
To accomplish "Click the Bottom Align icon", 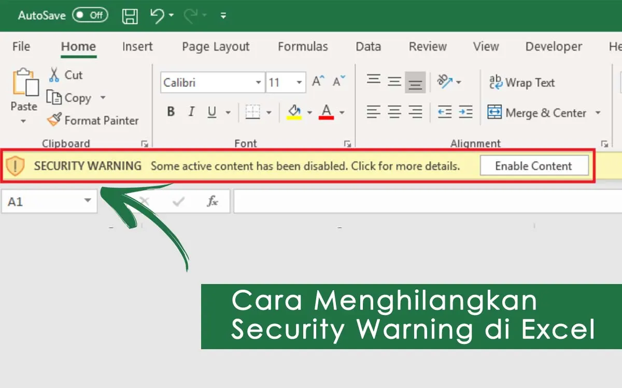I will tap(415, 82).
